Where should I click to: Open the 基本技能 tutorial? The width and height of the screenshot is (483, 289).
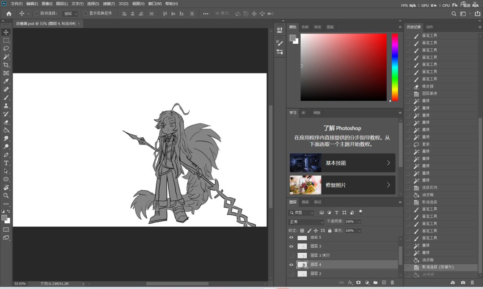click(x=342, y=163)
